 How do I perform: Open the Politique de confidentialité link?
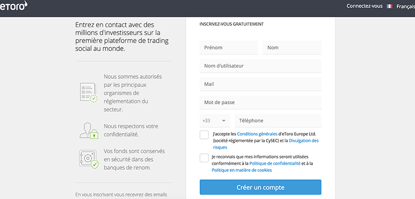(x=275, y=163)
